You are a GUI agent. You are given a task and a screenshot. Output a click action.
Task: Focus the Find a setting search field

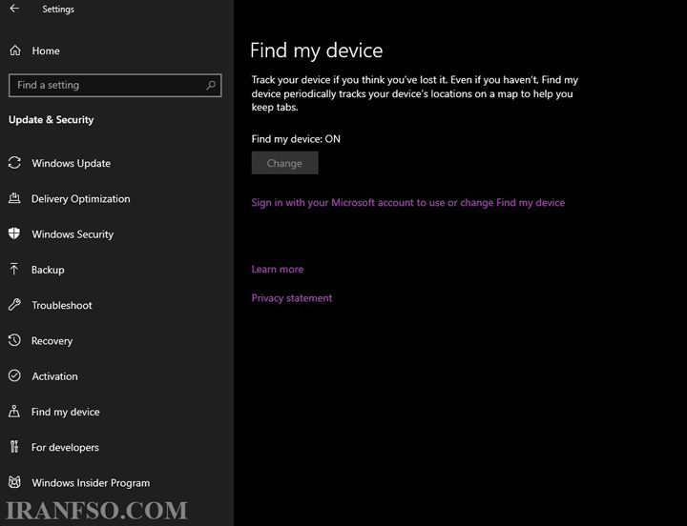114,85
